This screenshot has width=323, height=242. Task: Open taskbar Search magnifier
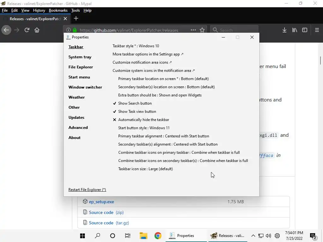click(97, 236)
